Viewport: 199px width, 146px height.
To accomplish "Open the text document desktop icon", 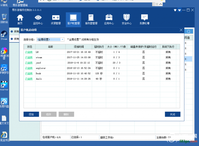I will (x=4, y=120).
